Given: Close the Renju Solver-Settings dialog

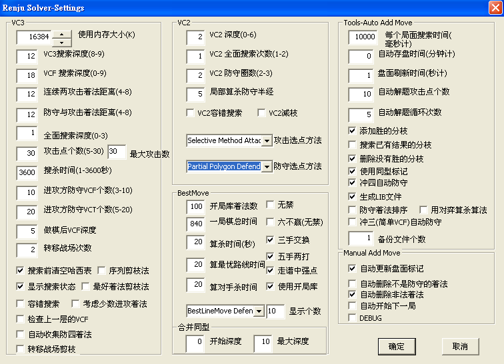Looking at the screenshot, I should (x=494, y=8).
